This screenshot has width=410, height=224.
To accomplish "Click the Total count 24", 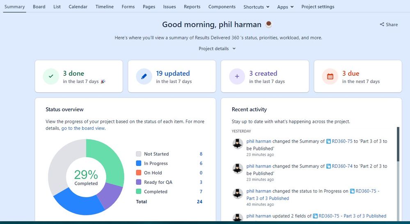I will (199, 201).
